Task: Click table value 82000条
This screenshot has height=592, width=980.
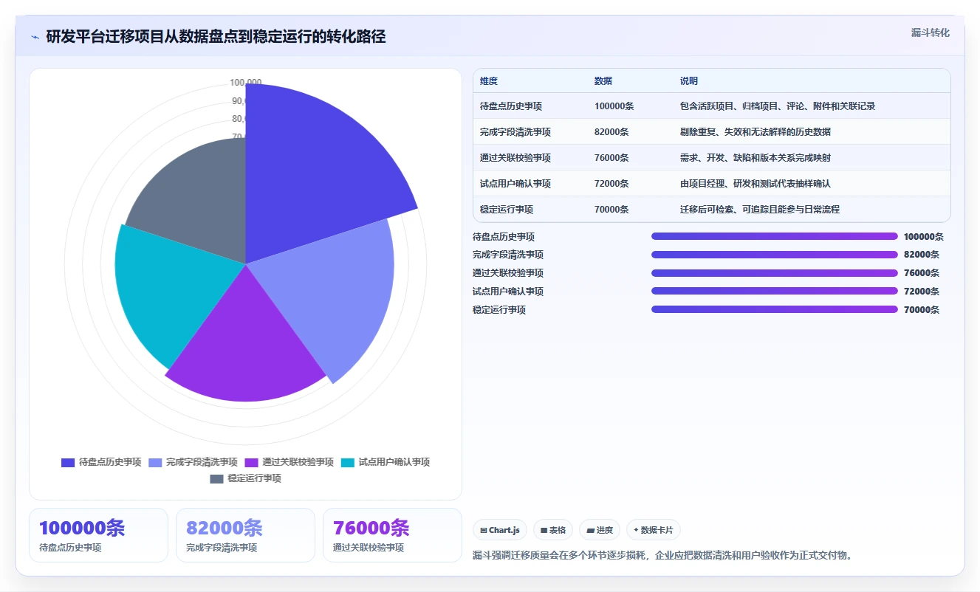Action: (x=611, y=132)
